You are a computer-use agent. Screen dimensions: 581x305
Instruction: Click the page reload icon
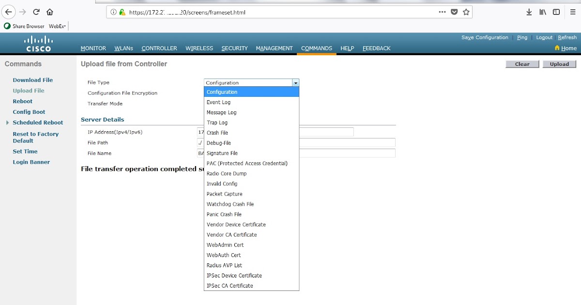[35, 12]
